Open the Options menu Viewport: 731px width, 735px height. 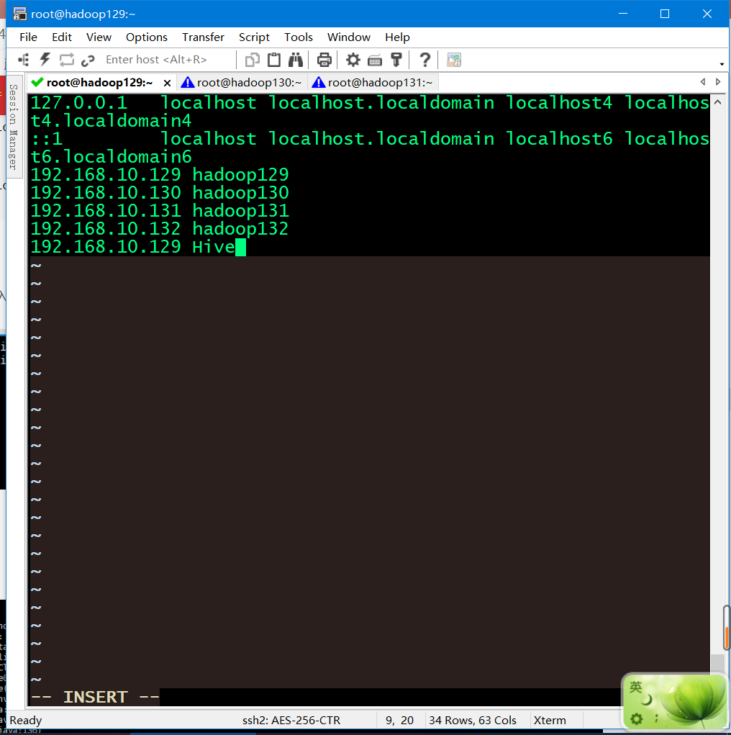pos(146,37)
